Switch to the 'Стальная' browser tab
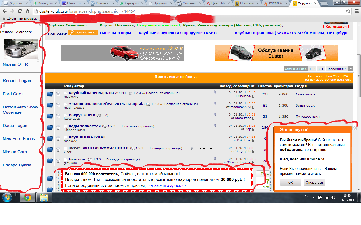Screen dimensions: 361x225 coord(189,3)
